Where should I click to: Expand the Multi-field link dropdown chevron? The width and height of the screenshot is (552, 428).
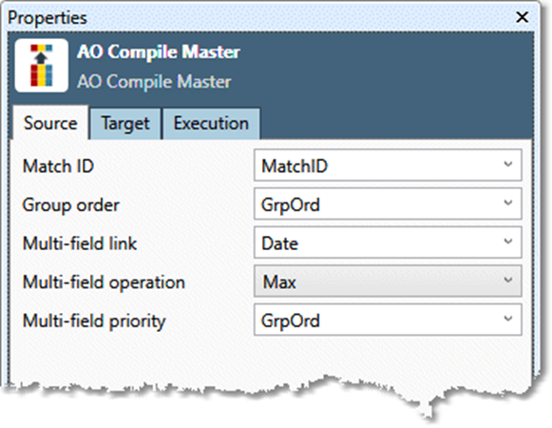[x=507, y=242]
